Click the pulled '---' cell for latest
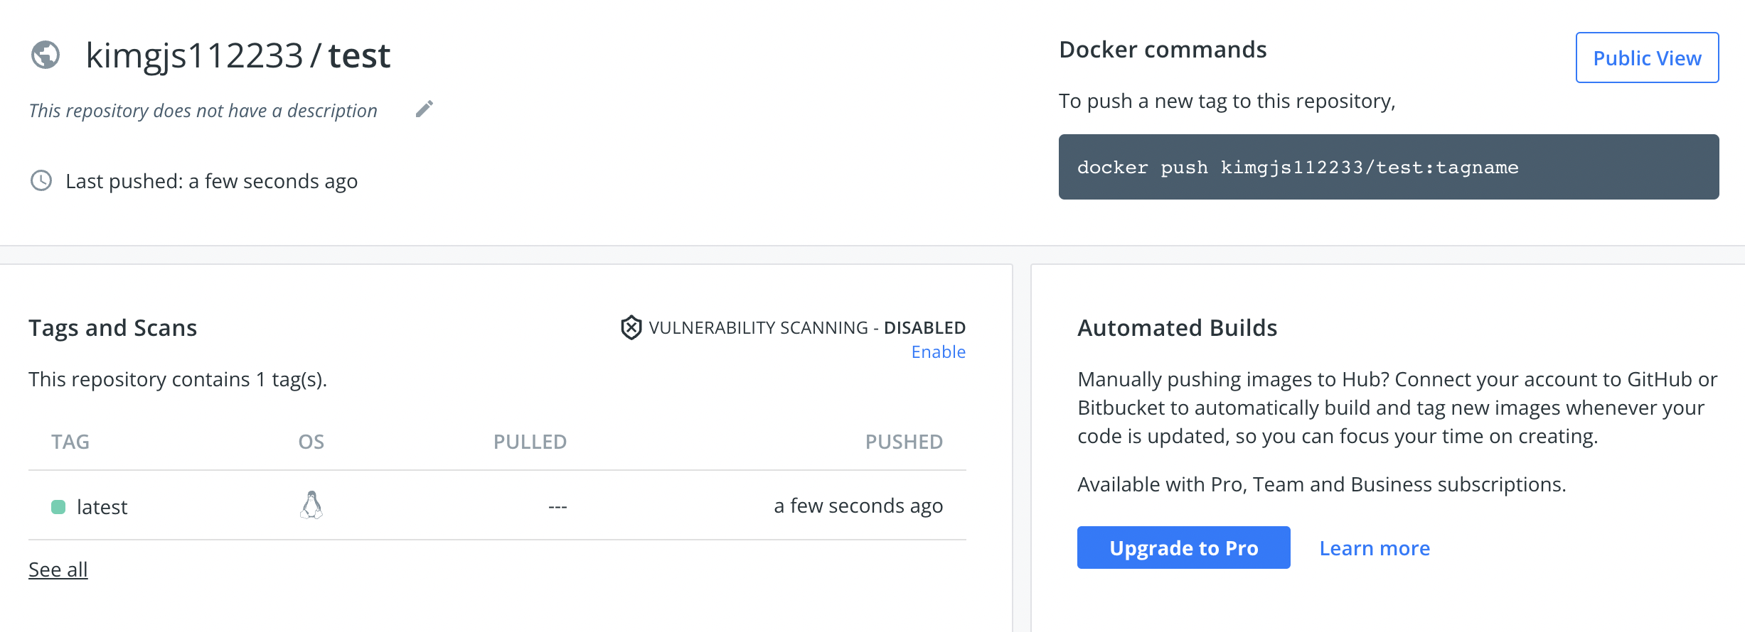 tap(557, 506)
